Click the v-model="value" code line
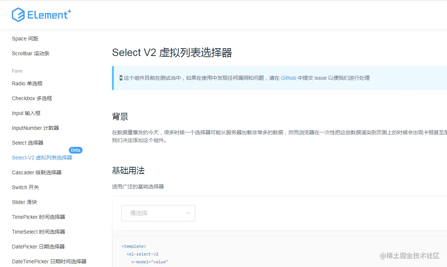The height and width of the screenshot is (267, 447). tap(150, 262)
